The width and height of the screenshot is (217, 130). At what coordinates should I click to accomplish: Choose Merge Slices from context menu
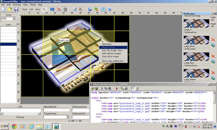[x=113, y=47]
